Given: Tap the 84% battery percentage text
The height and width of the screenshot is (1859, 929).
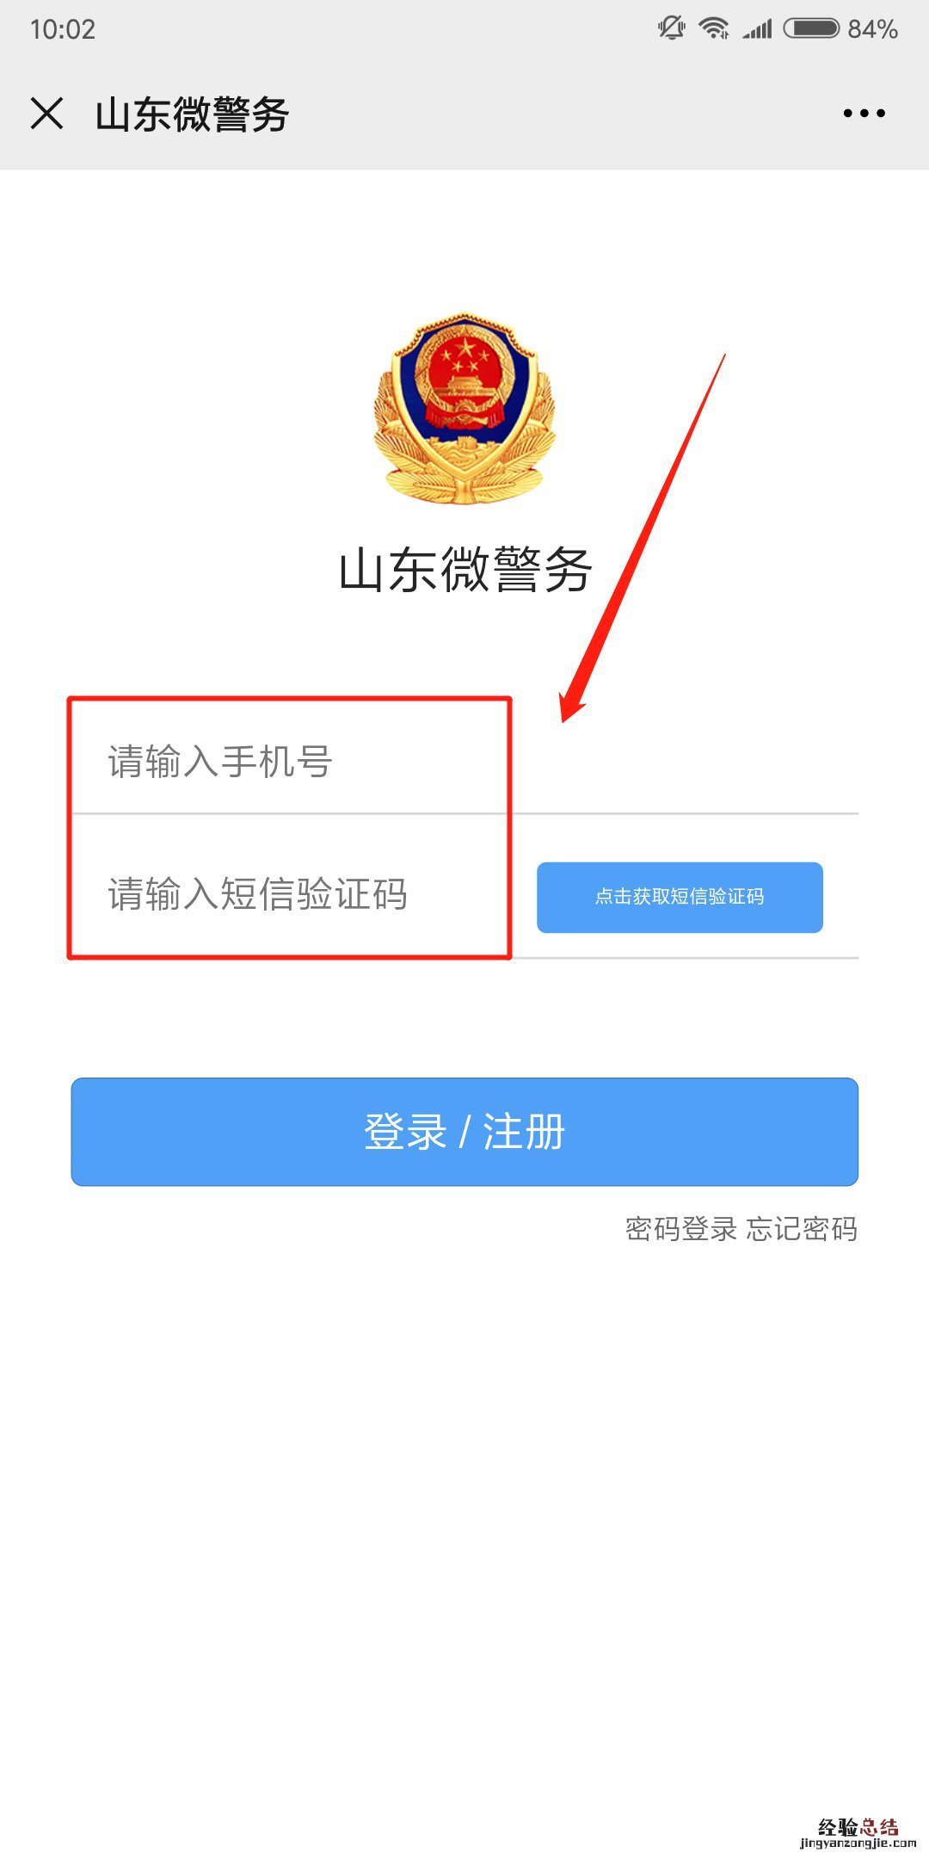Looking at the screenshot, I should tap(872, 29).
